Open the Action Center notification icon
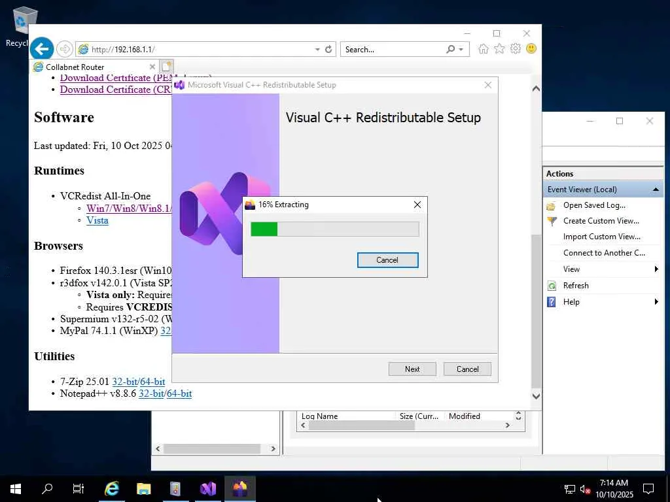 pyautogui.click(x=648, y=489)
